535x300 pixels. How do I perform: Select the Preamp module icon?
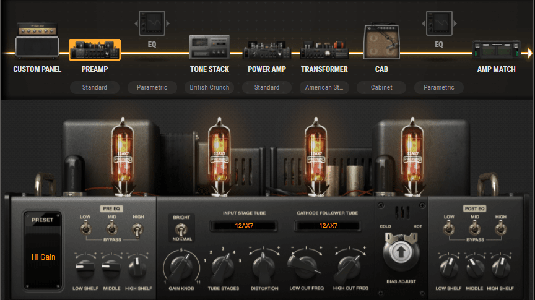(95, 49)
